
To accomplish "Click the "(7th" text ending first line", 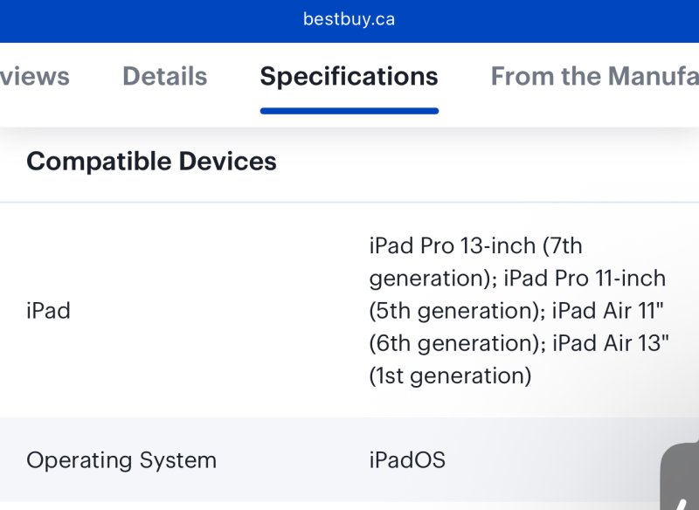I will [562, 246].
